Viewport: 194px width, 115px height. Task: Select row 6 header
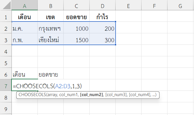(6, 73)
